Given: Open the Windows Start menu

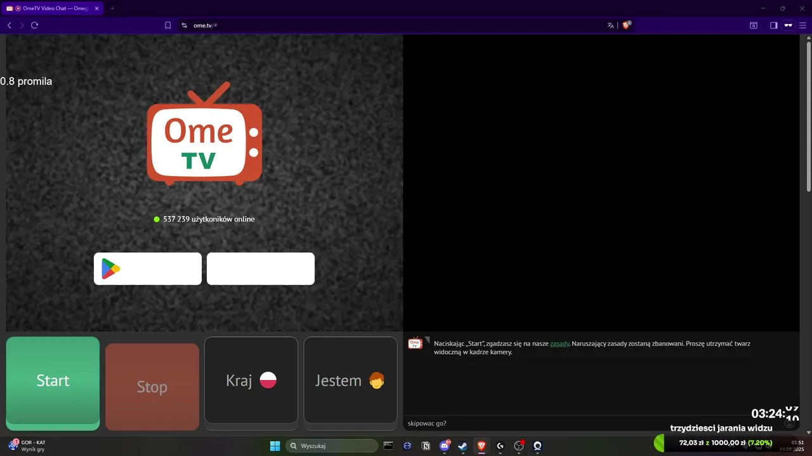Looking at the screenshot, I should pos(275,446).
